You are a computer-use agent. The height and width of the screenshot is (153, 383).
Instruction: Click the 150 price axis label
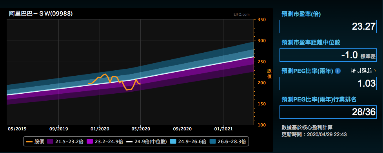tap(262, 104)
